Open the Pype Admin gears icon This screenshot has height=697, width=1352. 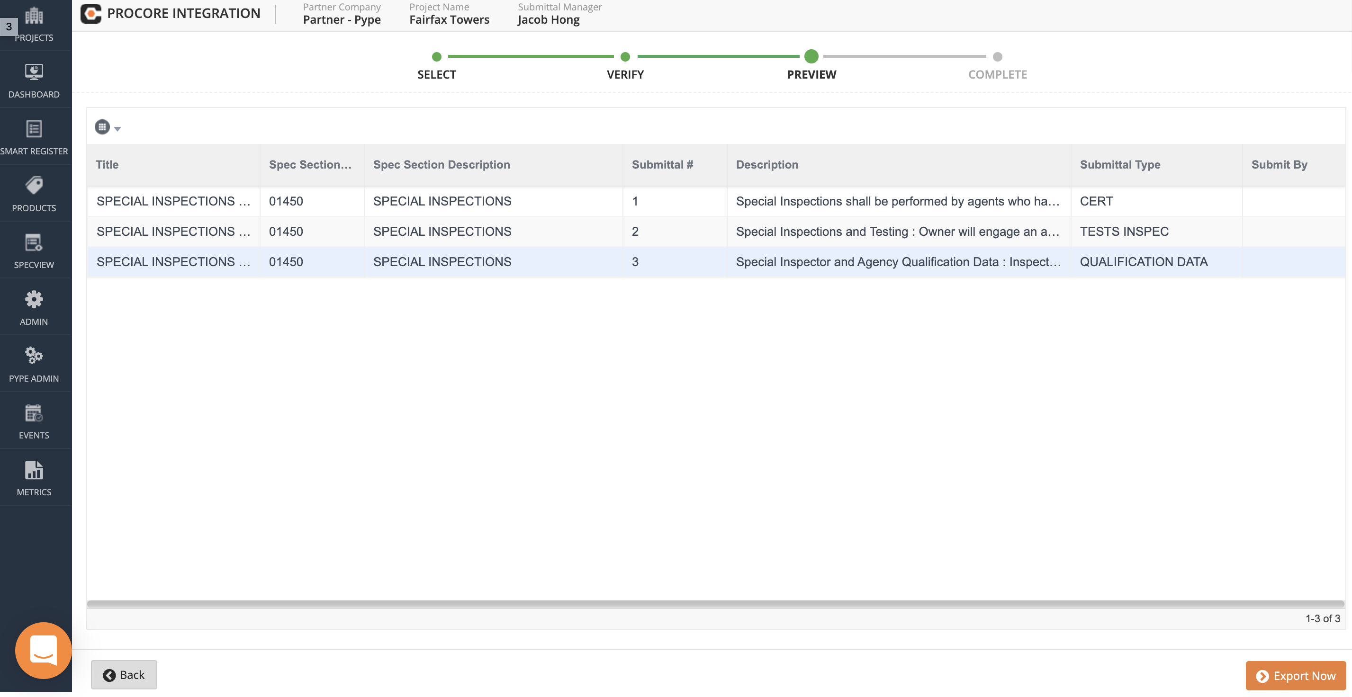click(x=34, y=356)
